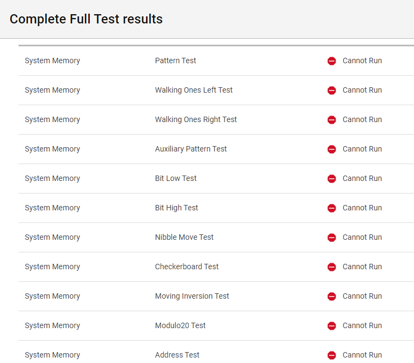The width and height of the screenshot is (414, 363).
Task: Click the System Memory cell for Bit Low Test
Action: (x=52, y=178)
